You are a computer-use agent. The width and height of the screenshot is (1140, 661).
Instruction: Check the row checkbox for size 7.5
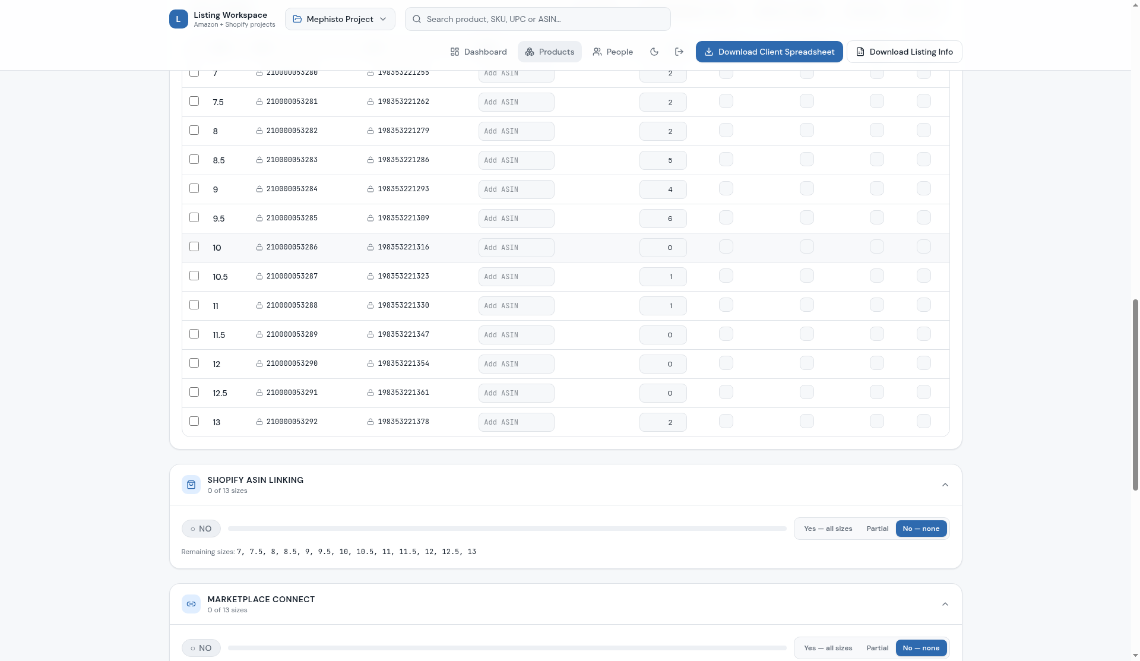(x=194, y=101)
